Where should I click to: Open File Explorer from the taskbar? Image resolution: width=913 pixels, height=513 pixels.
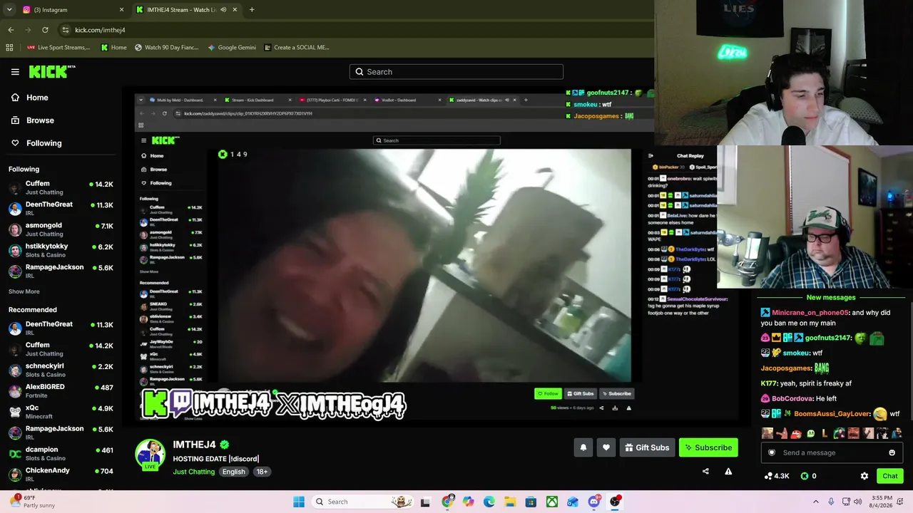point(510,502)
